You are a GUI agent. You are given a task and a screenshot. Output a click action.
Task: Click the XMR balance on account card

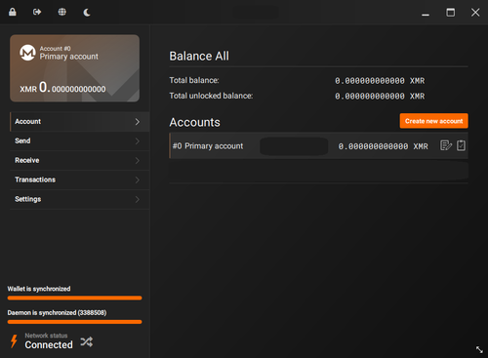[x=62, y=87]
